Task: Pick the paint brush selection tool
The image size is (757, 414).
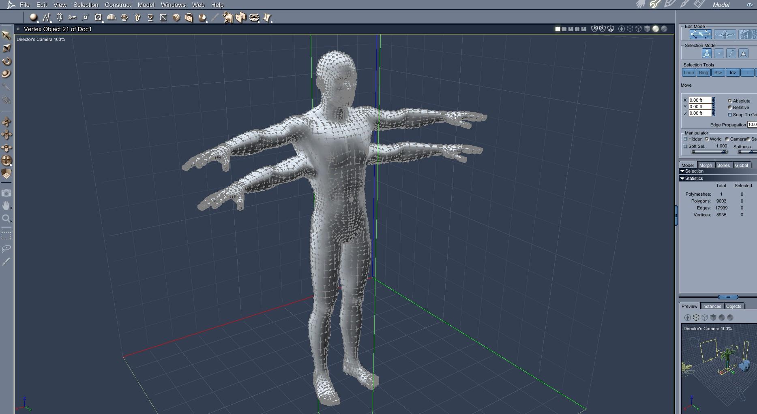Action: [x=6, y=262]
